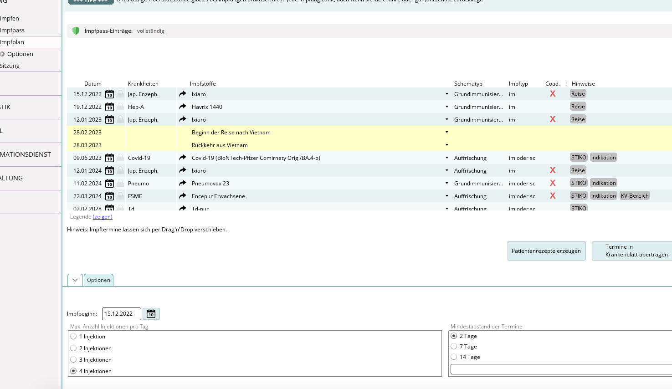The width and height of the screenshot is (672, 389).
Task: Select 3 Injektionen per day
Action: click(73, 359)
